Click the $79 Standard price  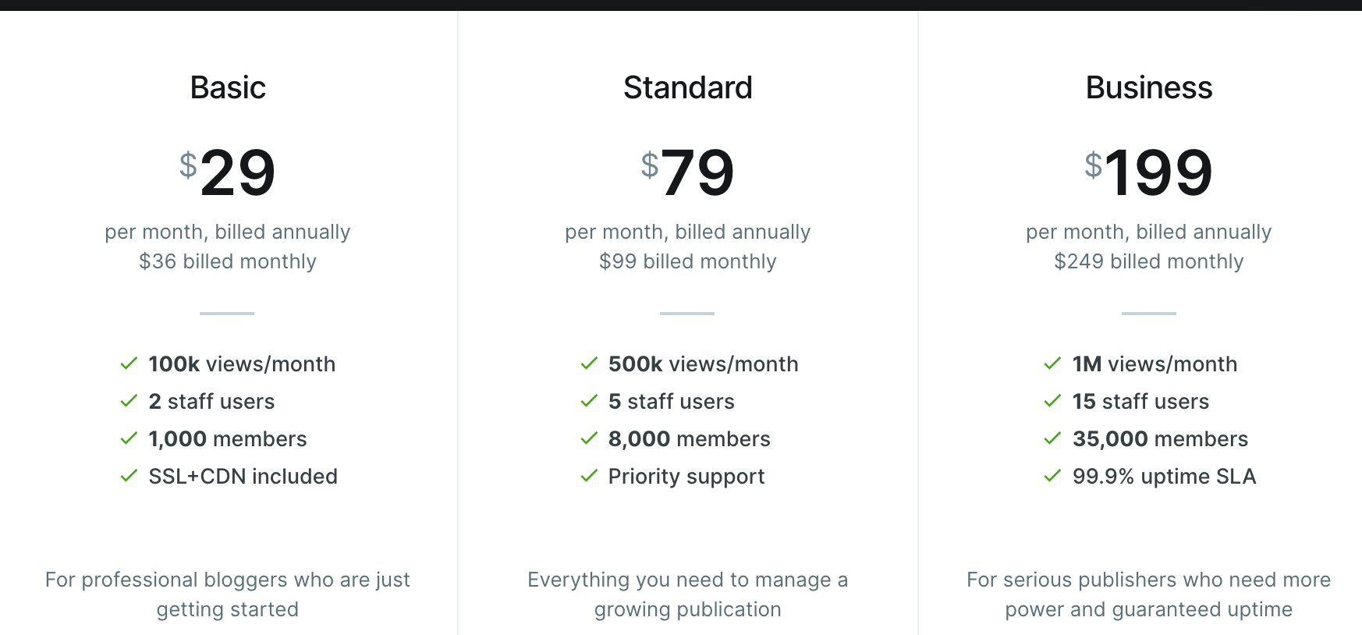687,172
